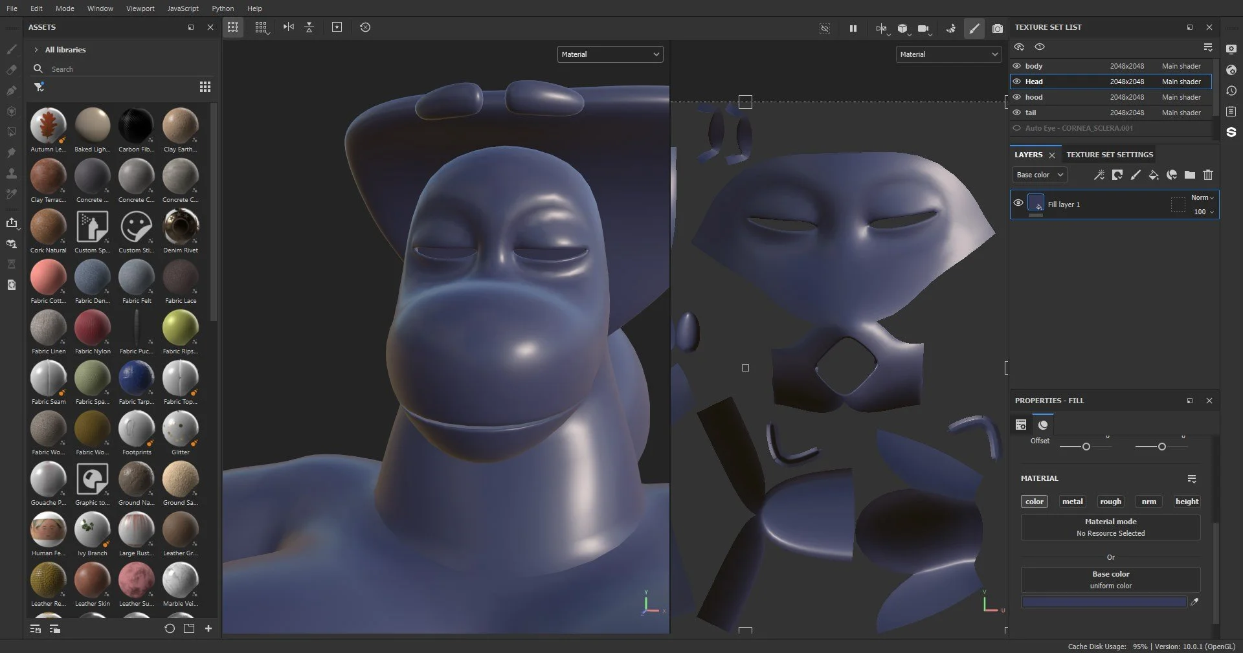Viewport: 1243px width, 653px height.
Task: Open the Base color channel dropdown
Action: click(x=1040, y=175)
